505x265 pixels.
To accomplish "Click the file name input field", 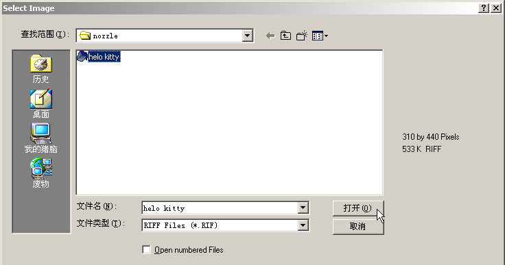I will pos(220,208).
